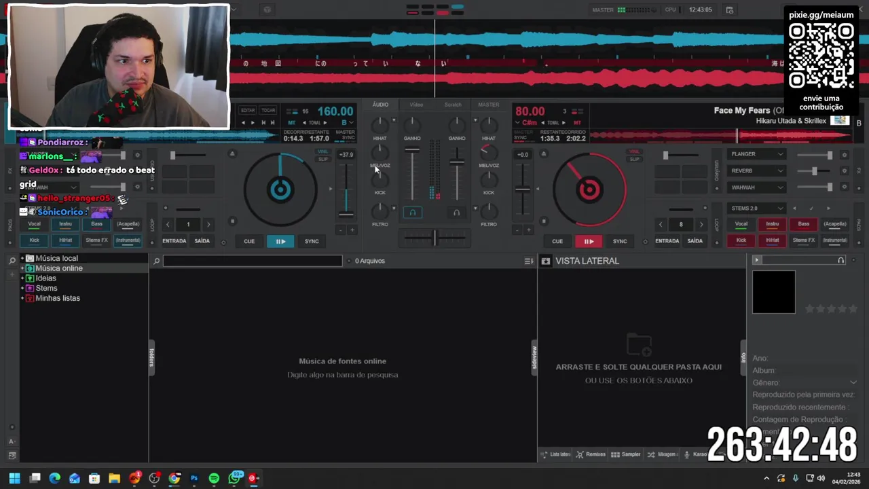
Task: Click ENTRADA loop-in on the right deck
Action: pyautogui.click(x=667, y=240)
